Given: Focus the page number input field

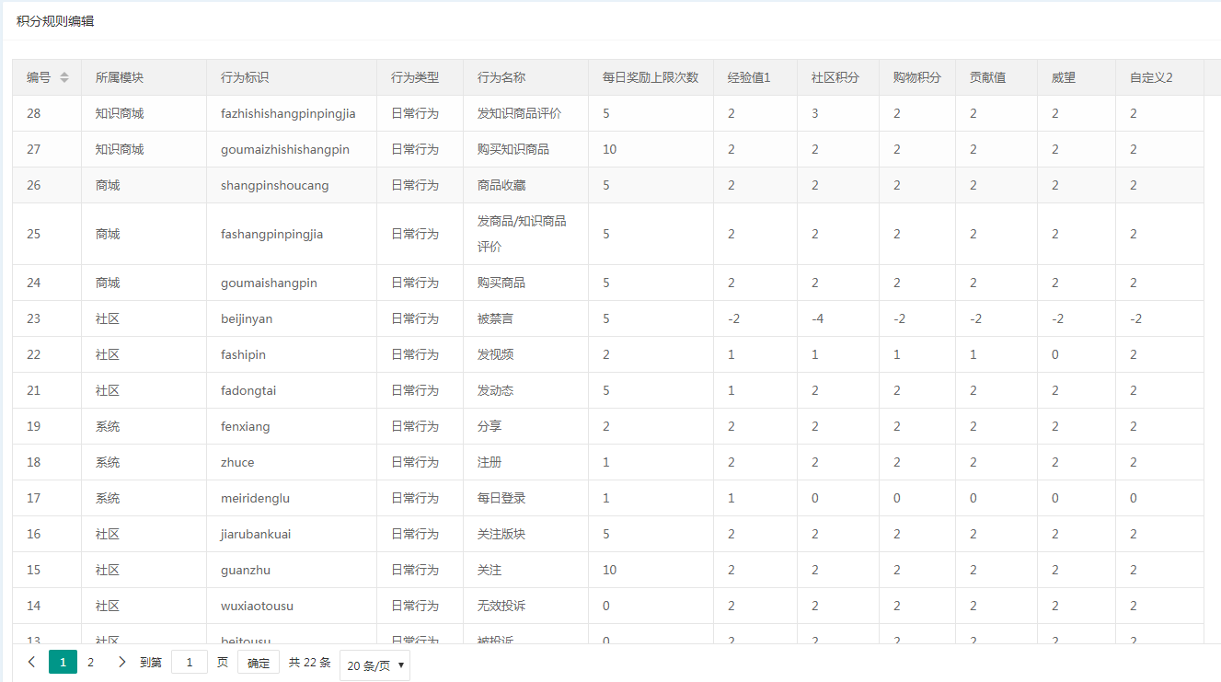Looking at the screenshot, I should (x=190, y=662).
